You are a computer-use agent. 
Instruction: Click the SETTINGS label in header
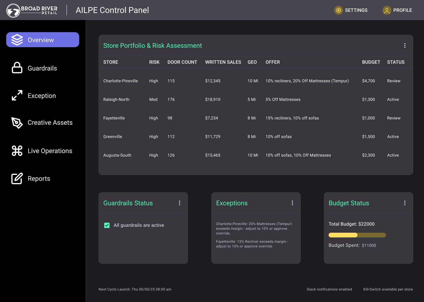tap(356, 10)
